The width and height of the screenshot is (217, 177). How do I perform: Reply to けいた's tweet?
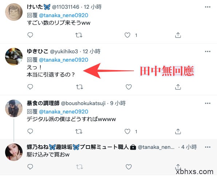(30, 35)
